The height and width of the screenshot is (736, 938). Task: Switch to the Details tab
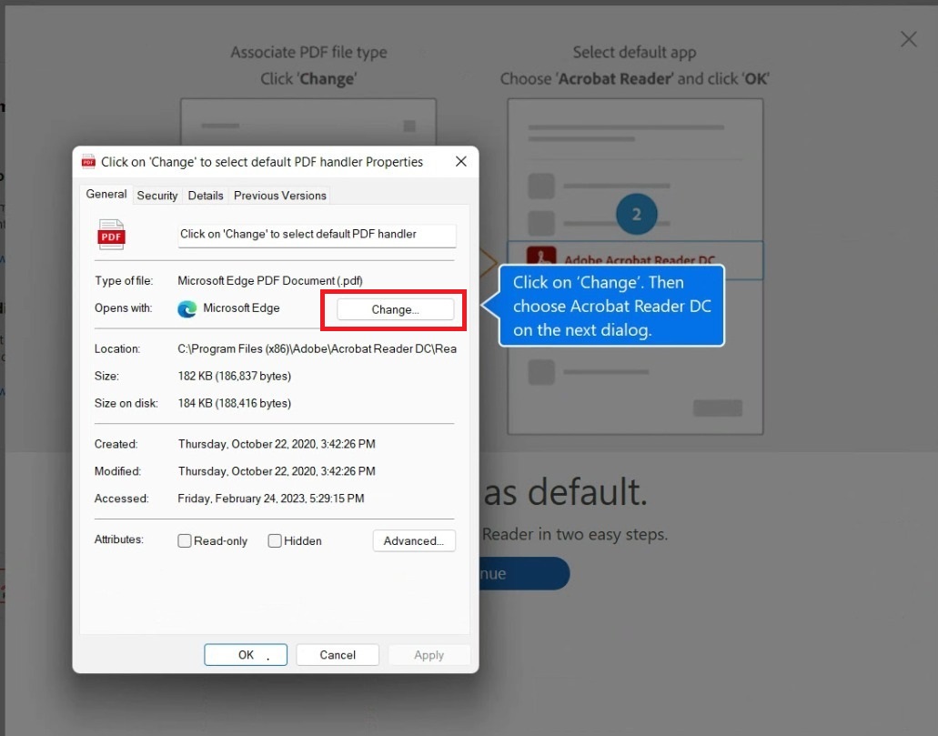206,195
